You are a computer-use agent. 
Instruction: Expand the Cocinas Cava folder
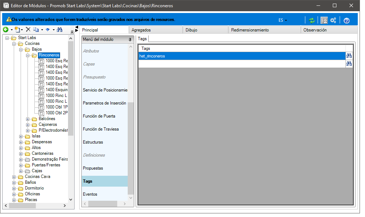coord(14,177)
